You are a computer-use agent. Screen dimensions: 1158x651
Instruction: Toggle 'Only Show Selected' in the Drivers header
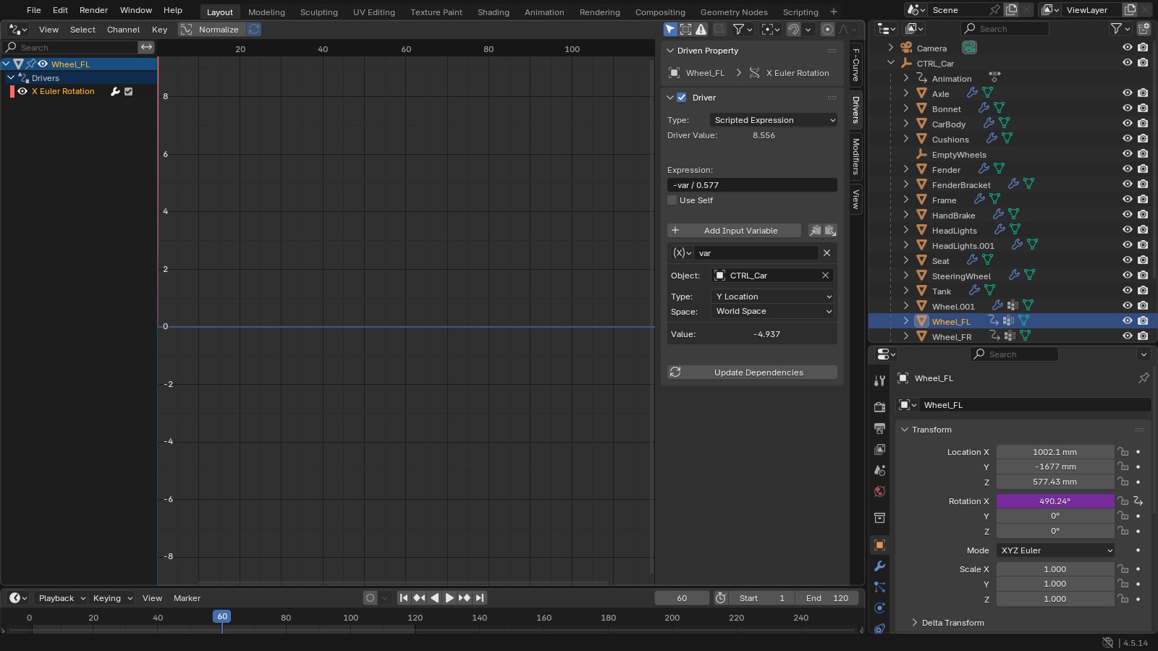point(670,30)
